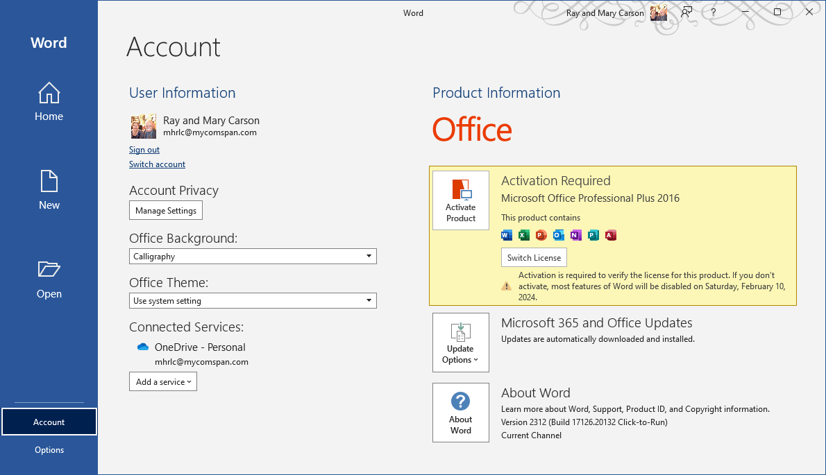Click the Activation Required heading
The image size is (826, 475).
(x=556, y=181)
